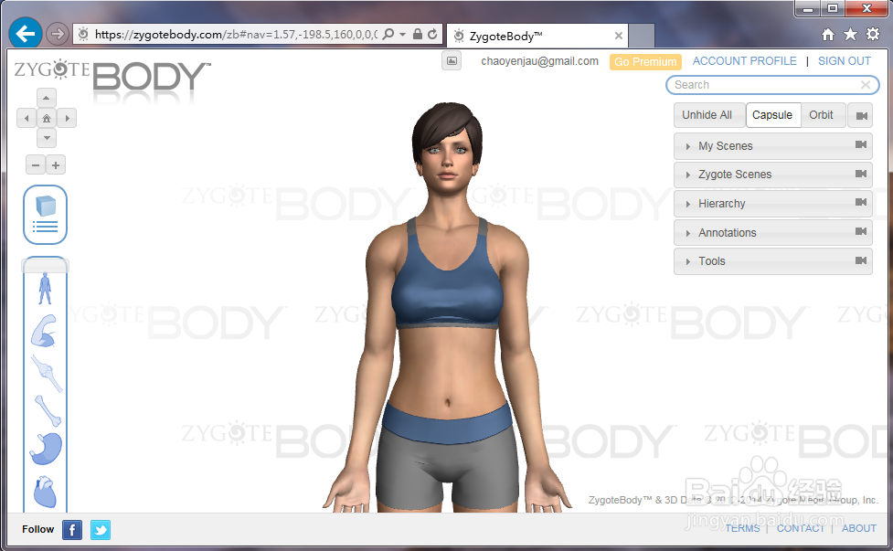
Task: Click the Go Premium button
Action: pos(645,61)
